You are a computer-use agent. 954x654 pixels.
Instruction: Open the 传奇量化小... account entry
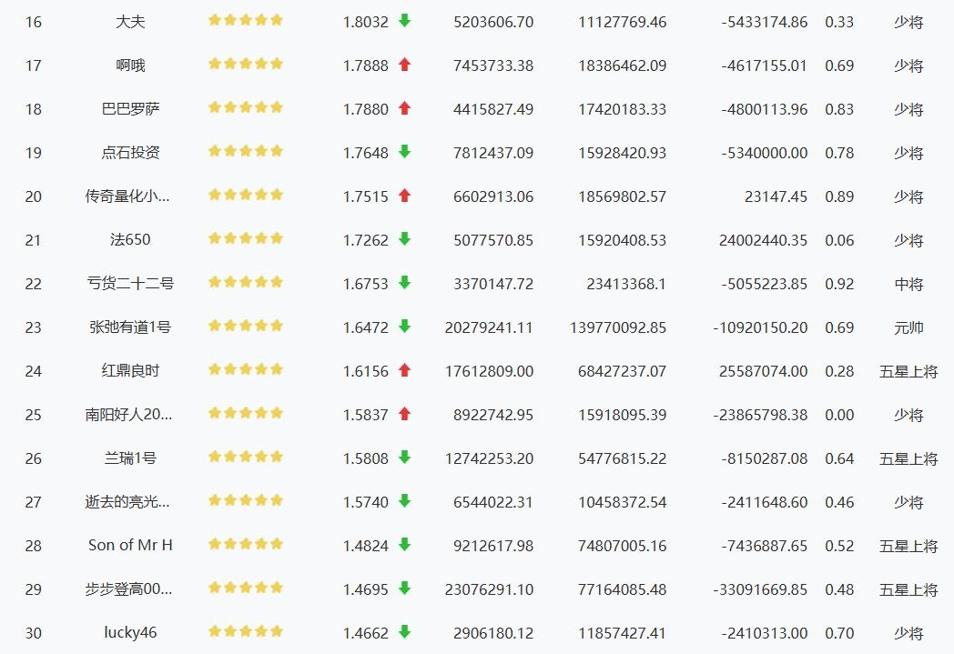[x=127, y=196]
